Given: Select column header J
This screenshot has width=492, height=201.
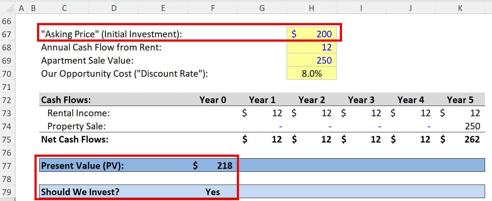Looking at the screenshot, I should (x=411, y=8).
